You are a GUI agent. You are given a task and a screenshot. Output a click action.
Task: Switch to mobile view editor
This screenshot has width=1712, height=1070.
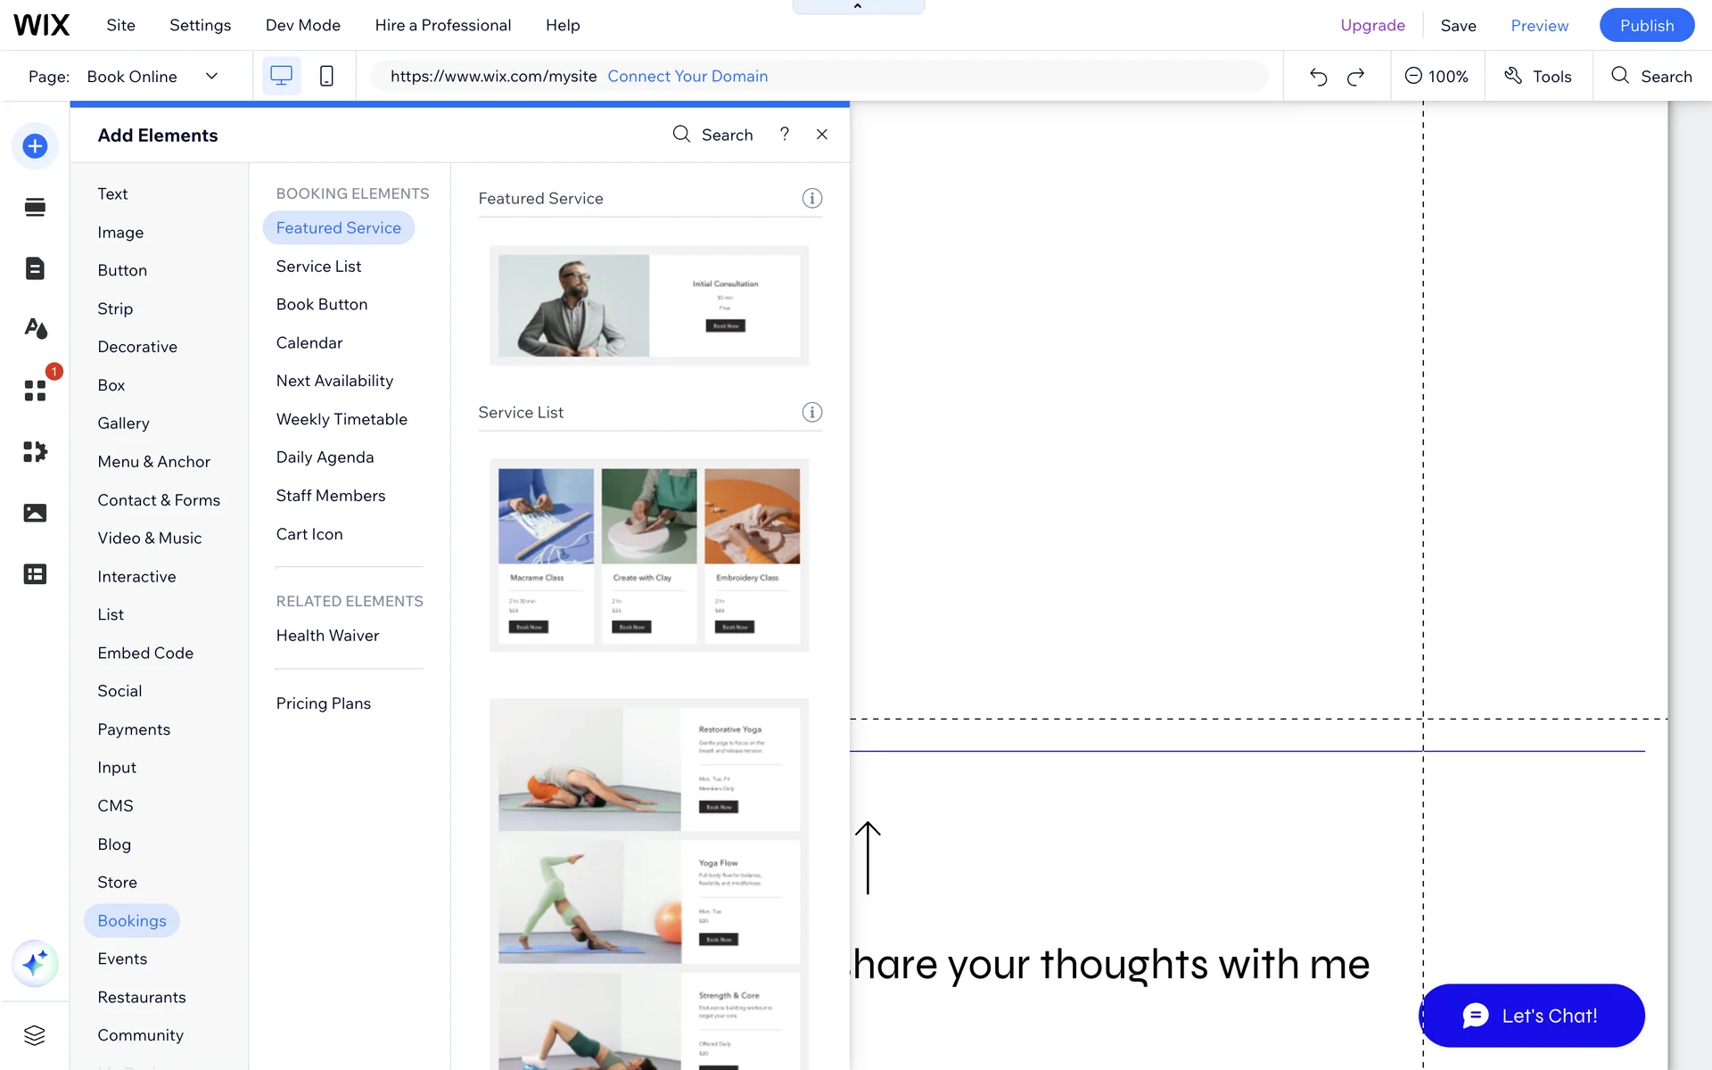coord(326,77)
